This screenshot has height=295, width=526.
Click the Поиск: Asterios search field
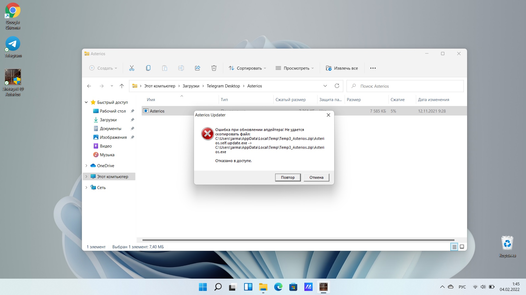(405, 86)
